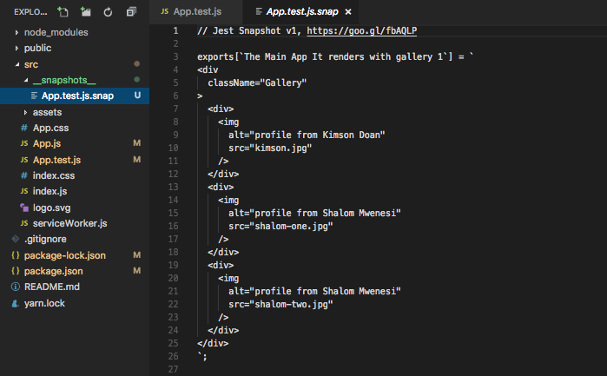Click line number 1 in the gutter

[x=175, y=30]
